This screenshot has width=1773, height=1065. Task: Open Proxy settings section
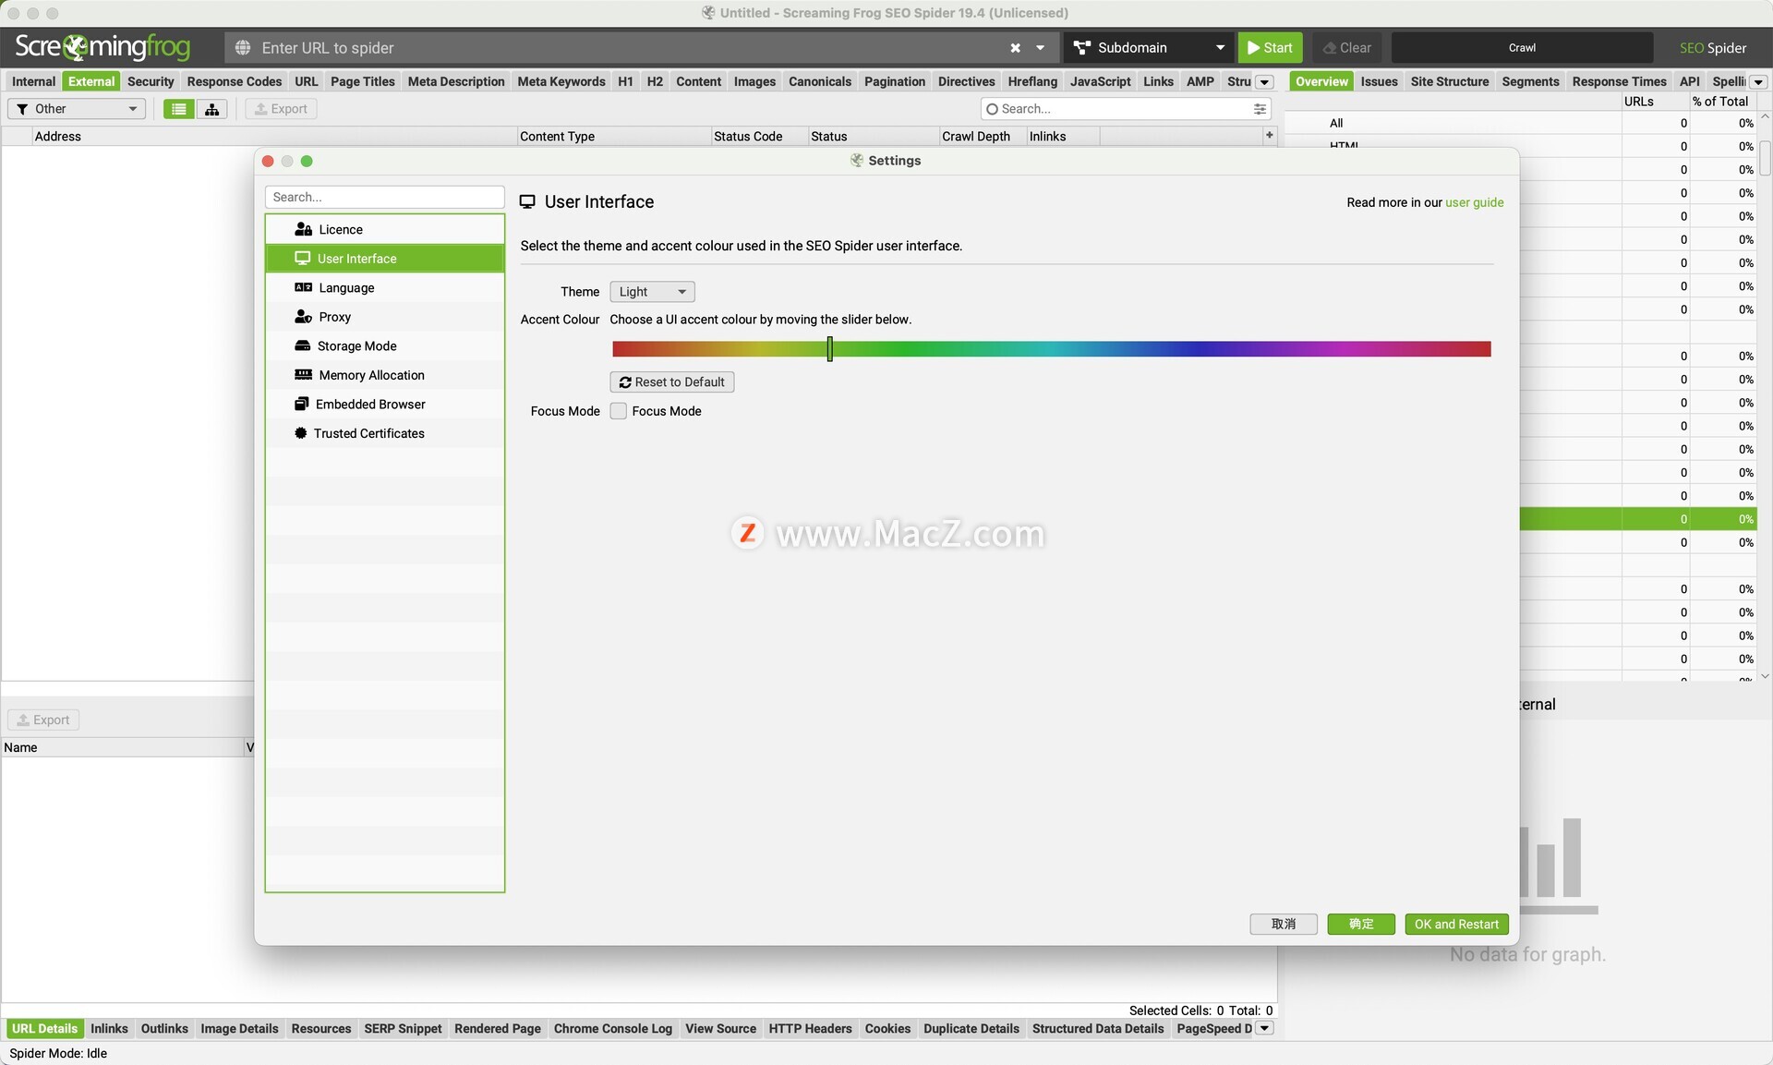[384, 317]
